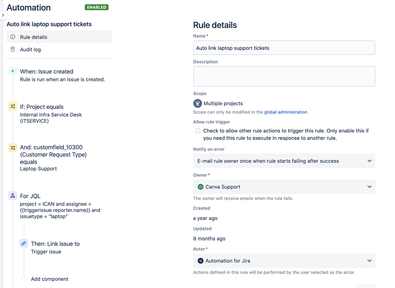Click the Link issue to chain icon
This screenshot has width=395, height=288.
pyautogui.click(x=24, y=243)
